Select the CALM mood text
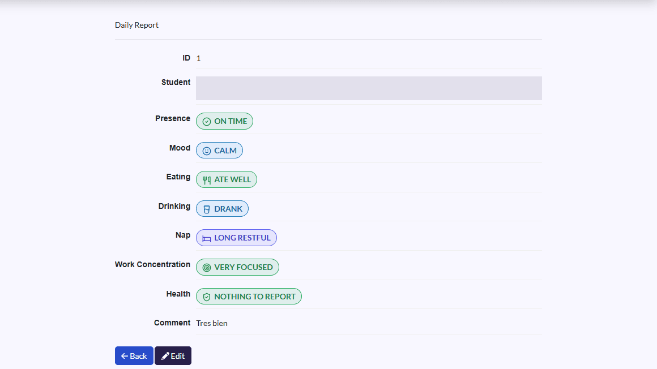 pyautogui.click(x=225, y=151)
